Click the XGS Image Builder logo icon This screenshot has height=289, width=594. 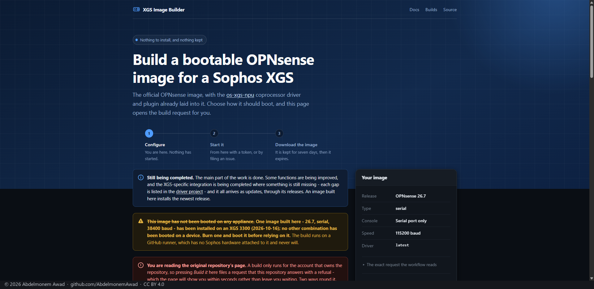click(136, 9)
